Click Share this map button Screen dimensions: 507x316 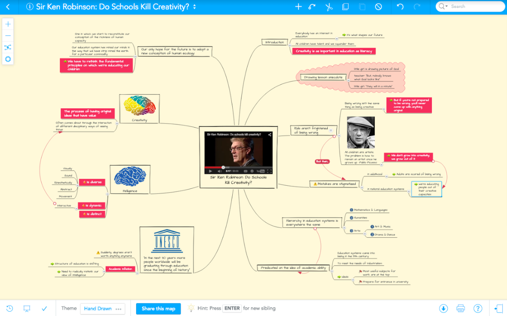(x=158, y=309)
